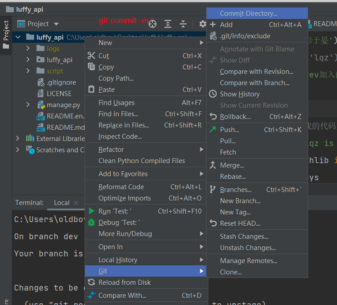Click the Branches fork icon
Screen dimensions: 337x305
(212, 189)
